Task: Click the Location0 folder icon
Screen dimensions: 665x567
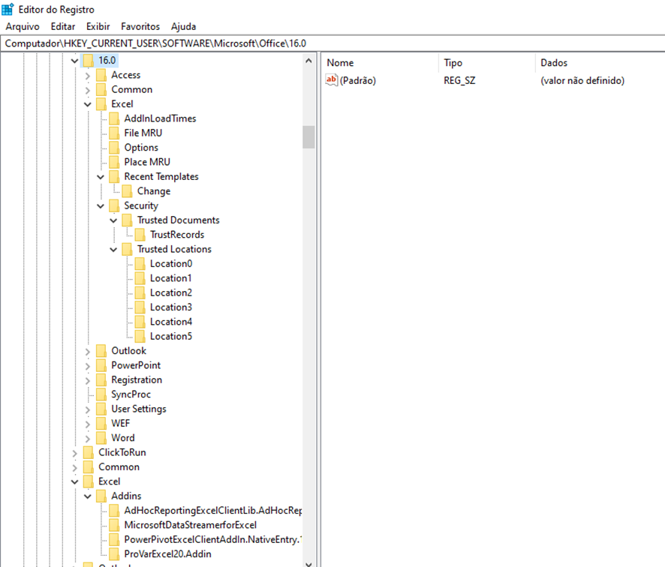Action: [x=140, y=263]
